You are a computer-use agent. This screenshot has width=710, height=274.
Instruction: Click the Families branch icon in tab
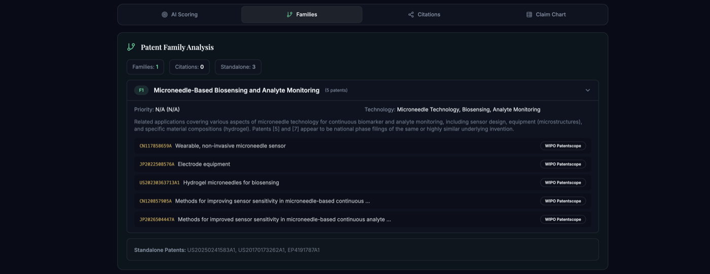(290, 15)
